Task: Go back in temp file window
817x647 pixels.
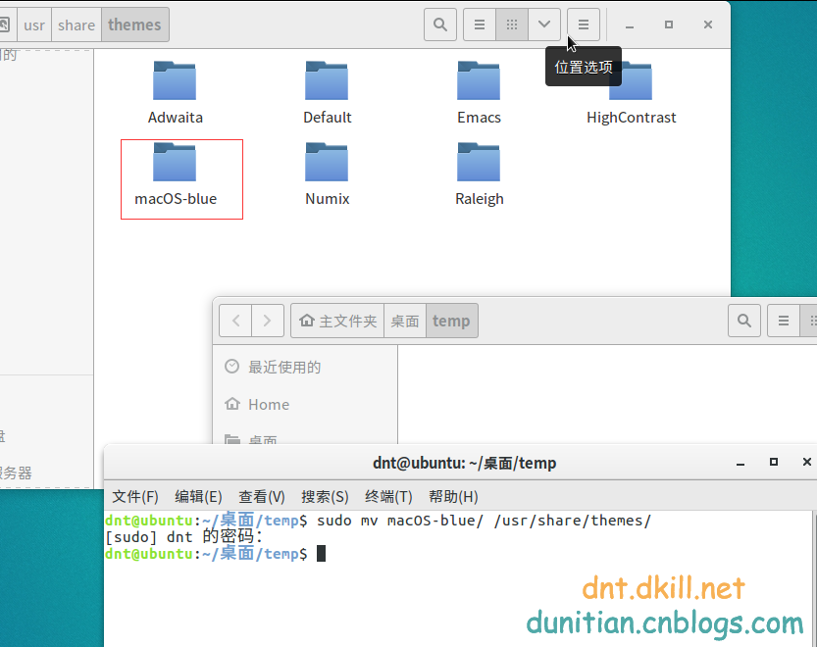Action: click(235, 321)
